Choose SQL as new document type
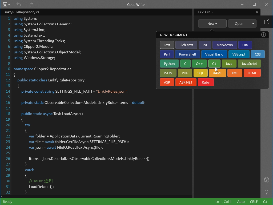 click(x=200, y=73)
